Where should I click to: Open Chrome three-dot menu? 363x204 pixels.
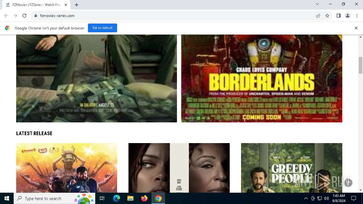[357, 16]
